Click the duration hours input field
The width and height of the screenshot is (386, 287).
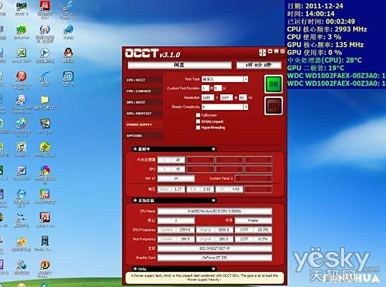205,88
